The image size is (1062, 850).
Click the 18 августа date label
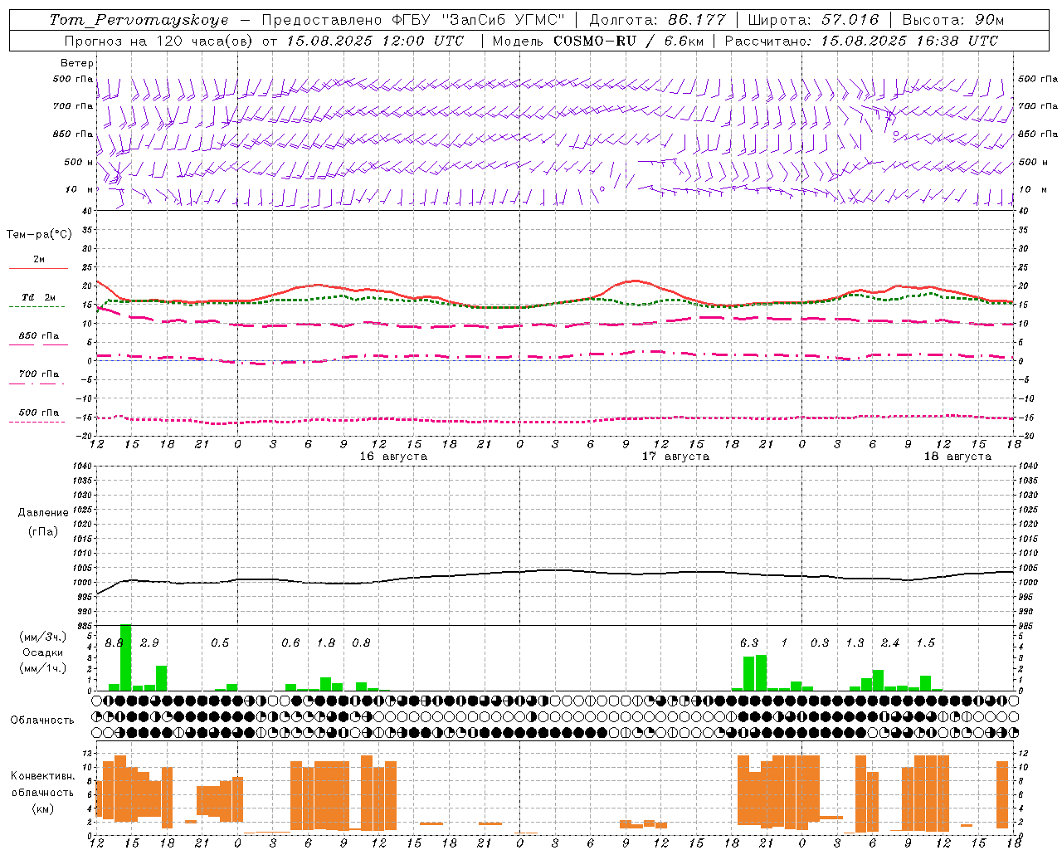tap(957, 457)
